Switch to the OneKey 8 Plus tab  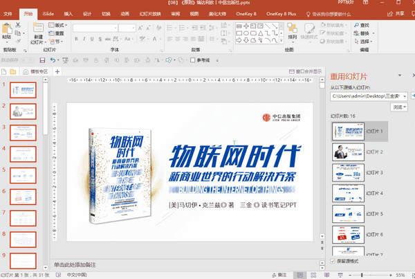click(x=281, y=14)
